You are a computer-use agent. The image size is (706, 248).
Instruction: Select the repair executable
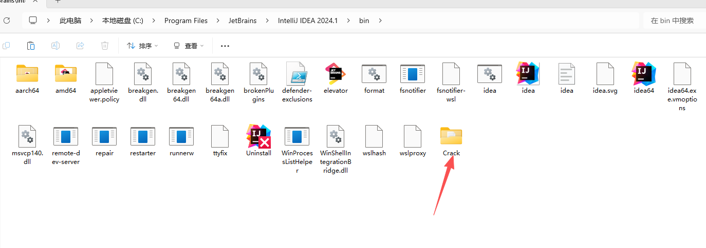[x=104, y=142]
